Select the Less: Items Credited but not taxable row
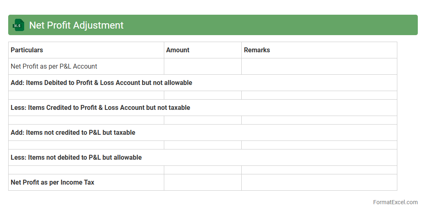 coord(100,107)
